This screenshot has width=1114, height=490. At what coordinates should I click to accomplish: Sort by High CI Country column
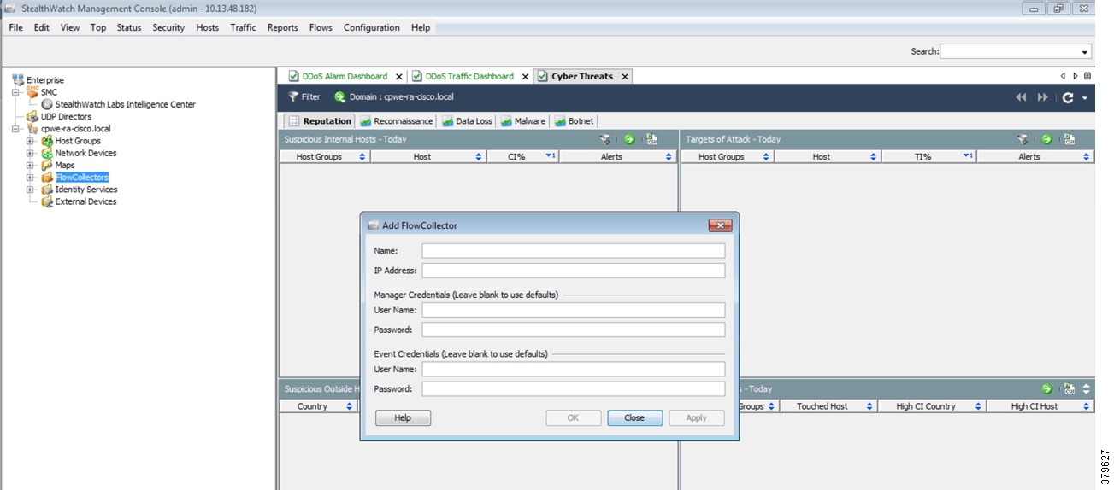pos(932,406)
